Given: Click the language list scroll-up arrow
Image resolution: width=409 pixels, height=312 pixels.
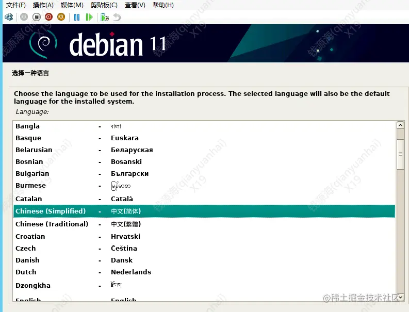Looking at the screenshot, I should click(x=400, y=125).
